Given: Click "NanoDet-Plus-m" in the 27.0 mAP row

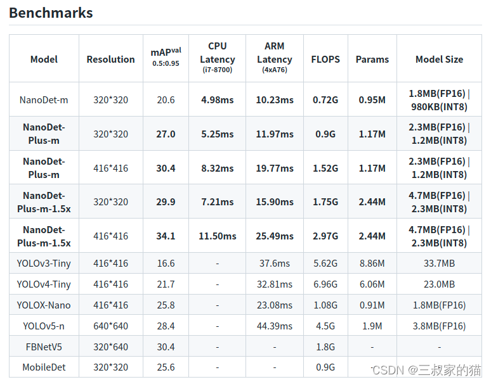Looking at the screenshot, I should point(44,134).
